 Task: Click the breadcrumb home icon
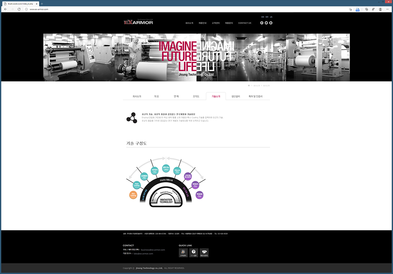249,85
